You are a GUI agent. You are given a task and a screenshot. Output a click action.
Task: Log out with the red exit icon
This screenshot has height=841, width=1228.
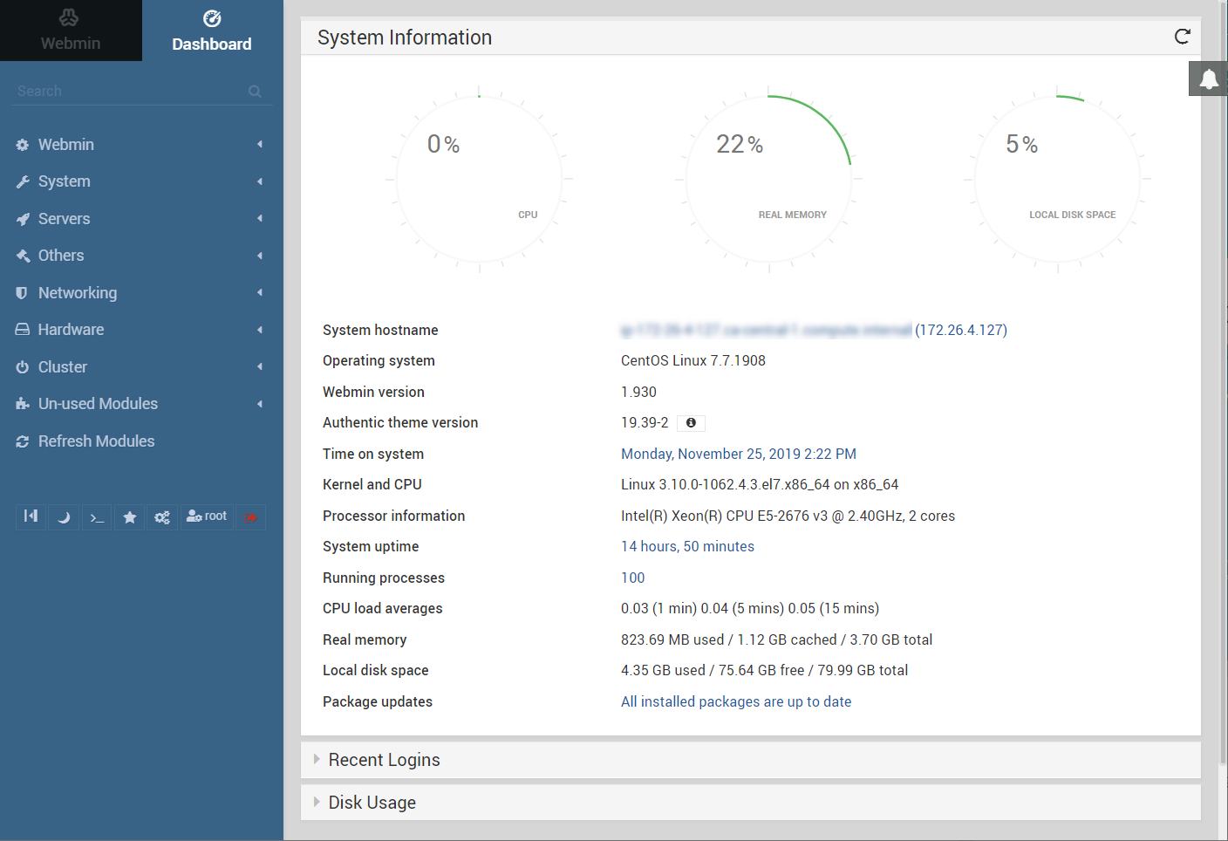pos(250,516)
